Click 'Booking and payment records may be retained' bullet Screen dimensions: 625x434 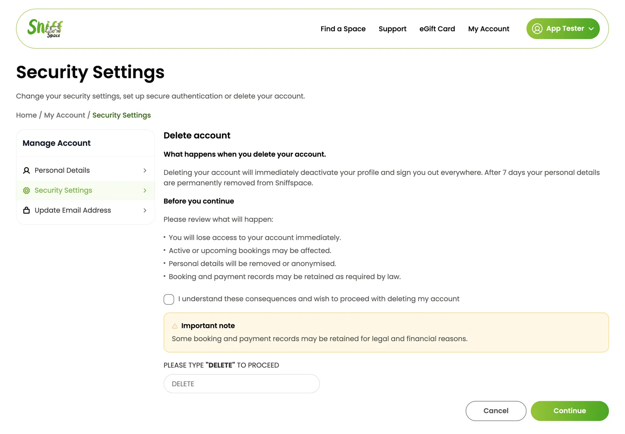click(285, 277)
